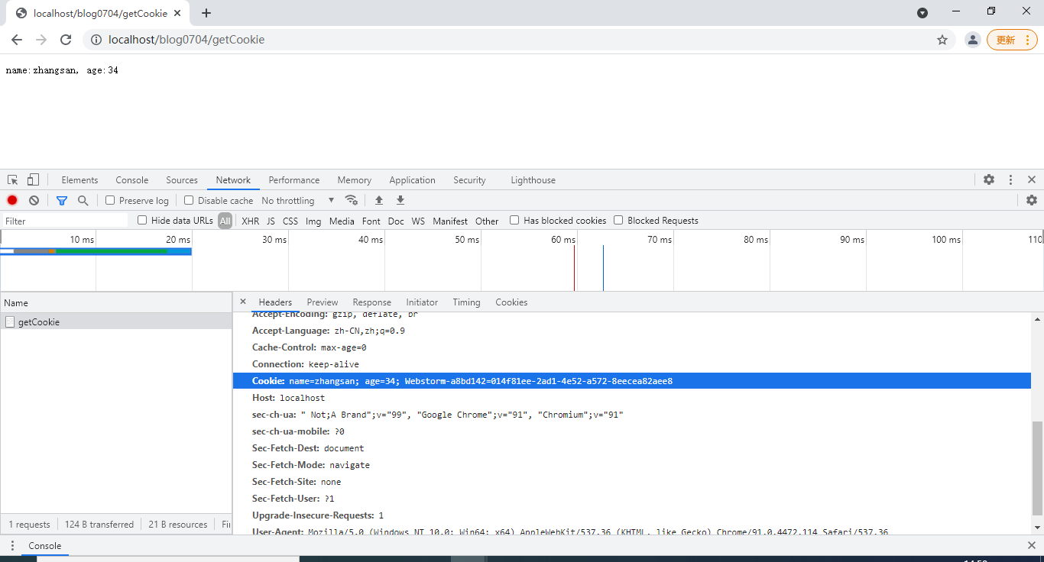
Task: Click the 更新 update button
Action: [x=1012, y=40]
